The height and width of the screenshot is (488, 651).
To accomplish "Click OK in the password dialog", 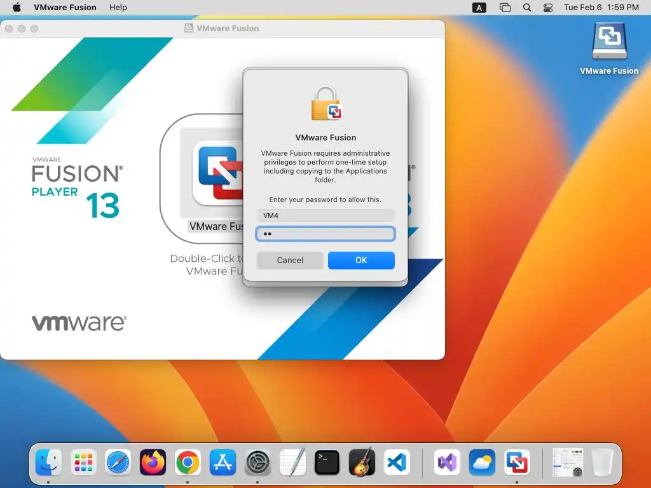I will [361, 260].
